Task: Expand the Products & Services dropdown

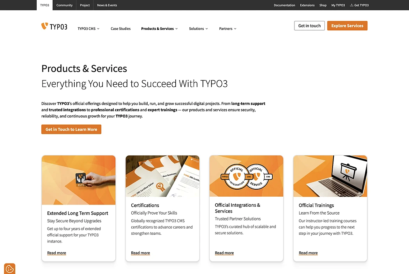Action: [159, 29]
